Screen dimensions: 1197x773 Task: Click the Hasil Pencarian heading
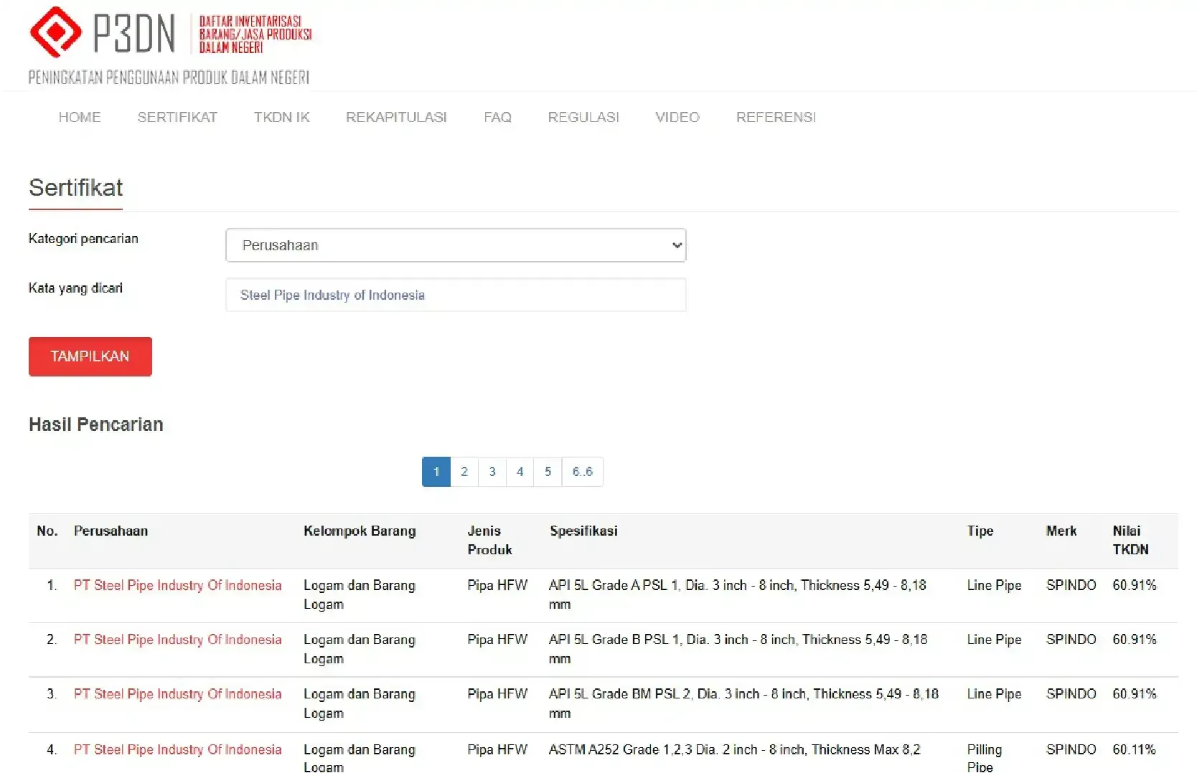[96, 425]
